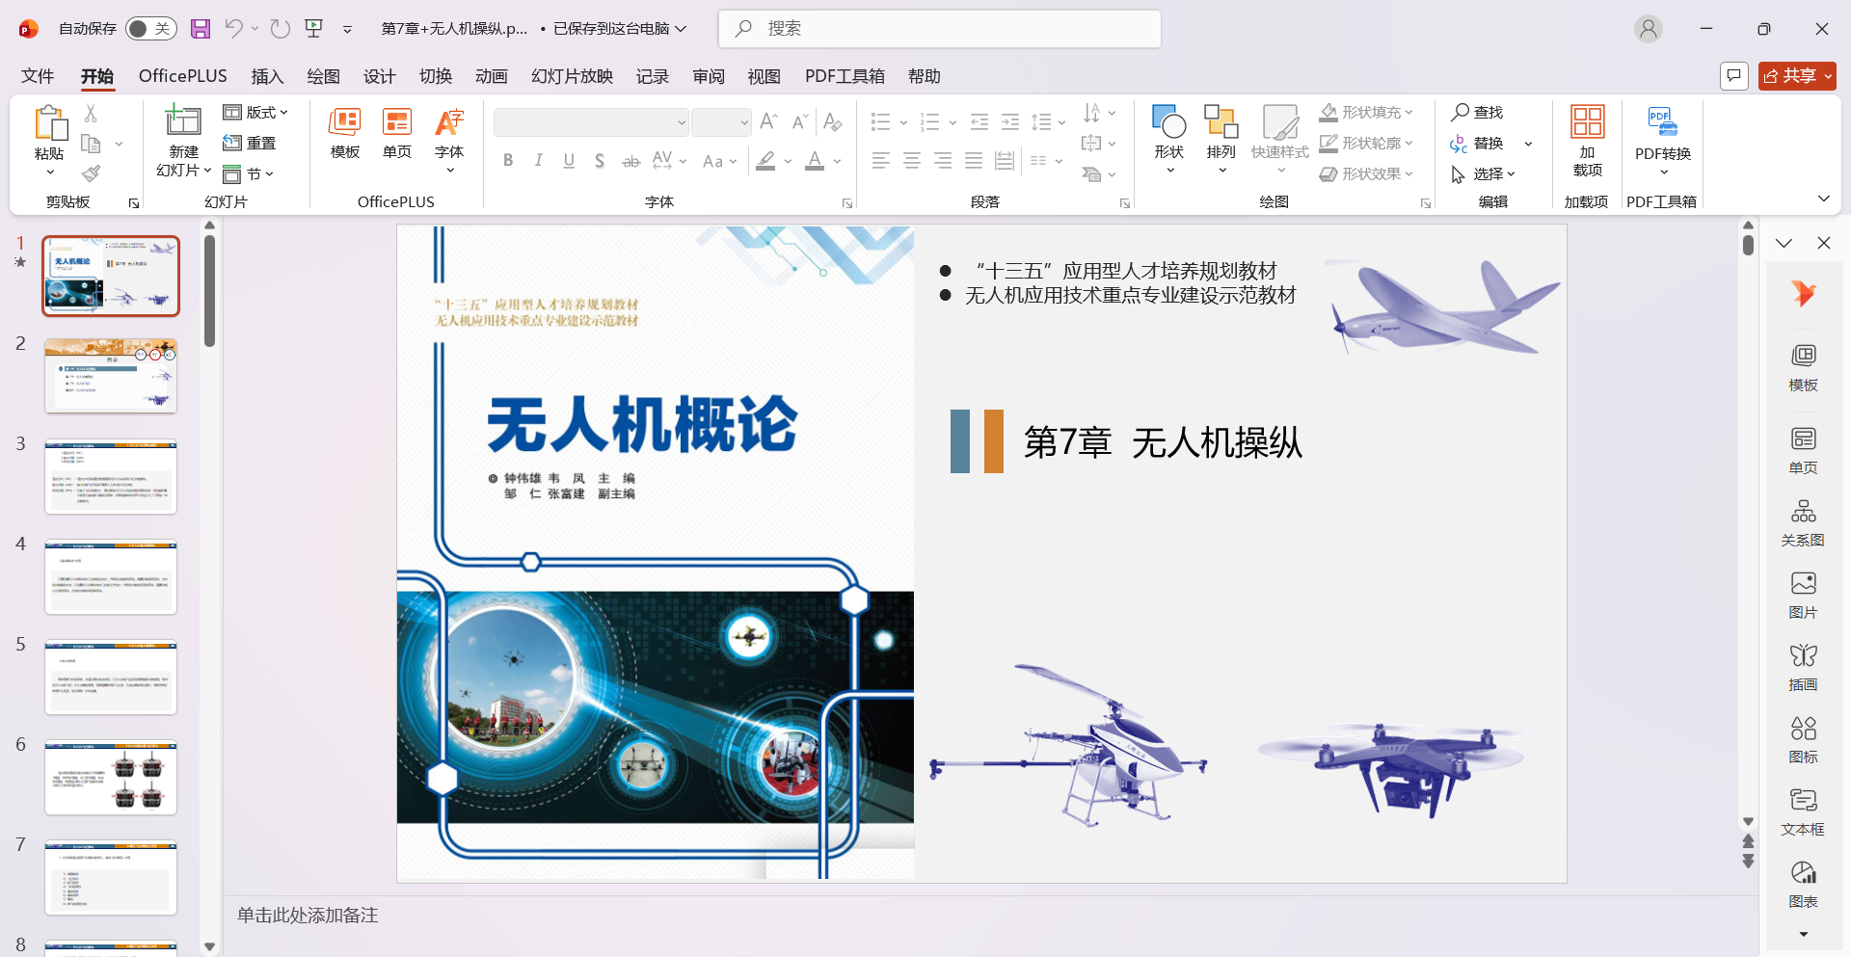Decrease font size with the smaller A icon

pos(799,122)
